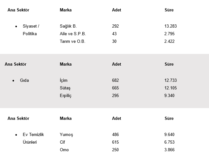Viewport: 209px width, 162px height.
Task: Select the "Erpiliç" brand row
Action: 66,96
